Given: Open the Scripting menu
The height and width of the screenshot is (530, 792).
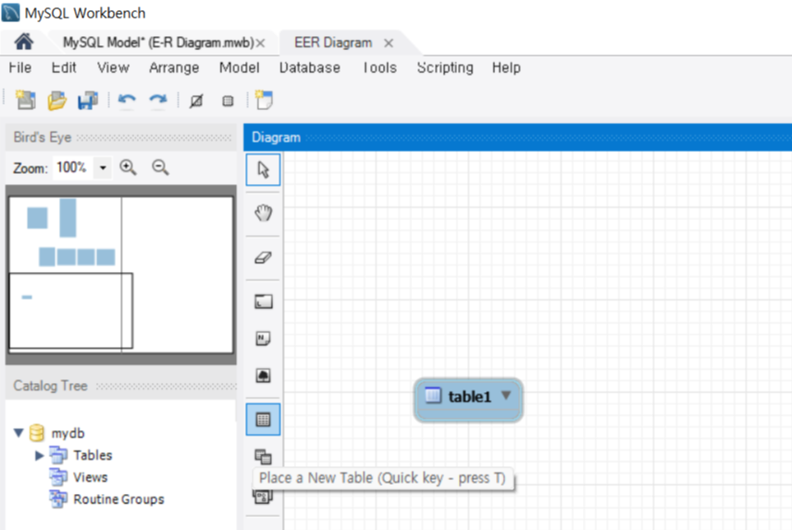Looking at the screenshot, I should point(445,68).
